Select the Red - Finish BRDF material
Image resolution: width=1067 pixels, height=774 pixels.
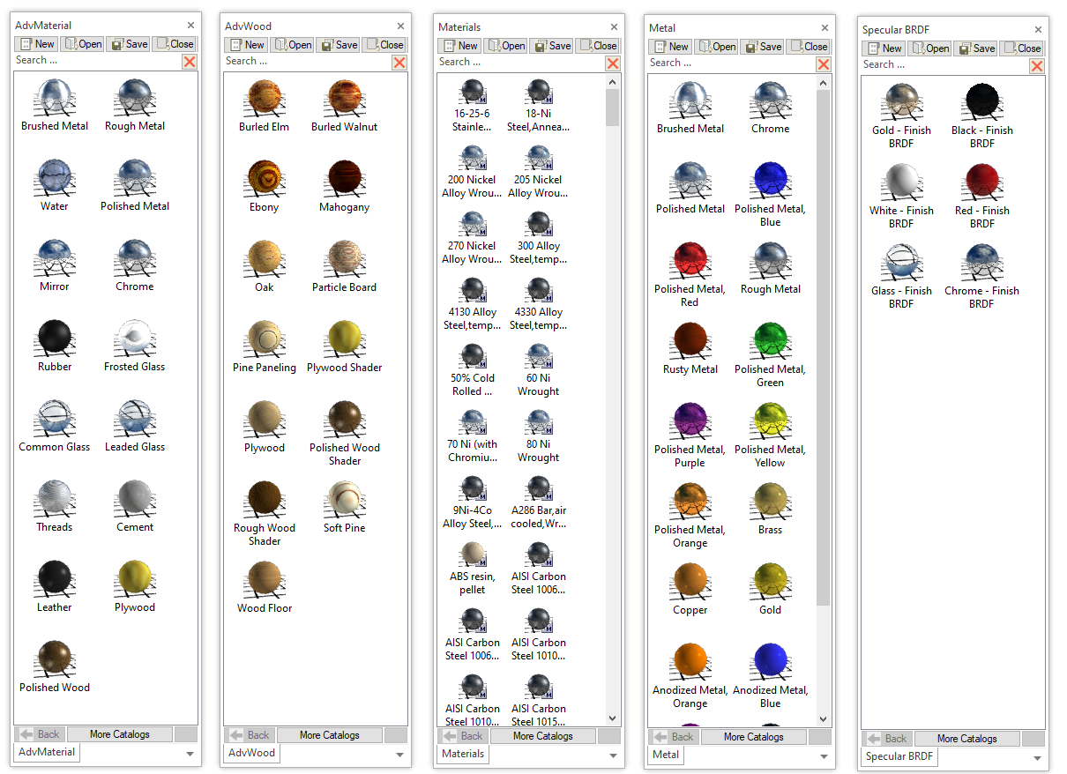[x=982, y=196]
